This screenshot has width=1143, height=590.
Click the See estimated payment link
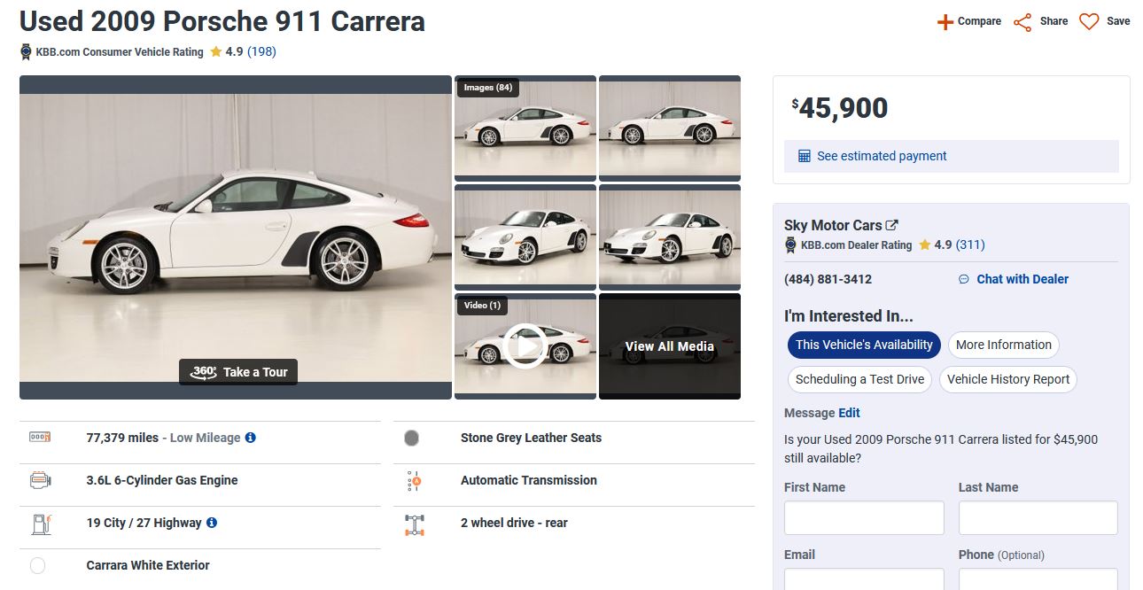[x=882, y=156]
